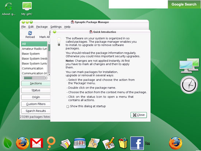The height and width of the screenshot is (151, 201).
Task: Open the Settings menu
Action: pyautogui.click(x=56, y=27)
